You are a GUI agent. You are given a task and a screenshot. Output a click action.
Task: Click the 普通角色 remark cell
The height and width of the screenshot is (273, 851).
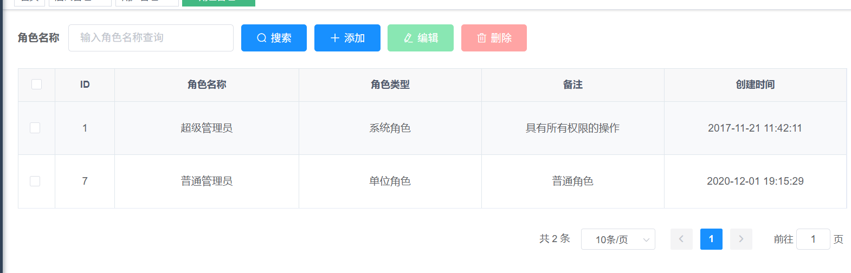(573, 181)
